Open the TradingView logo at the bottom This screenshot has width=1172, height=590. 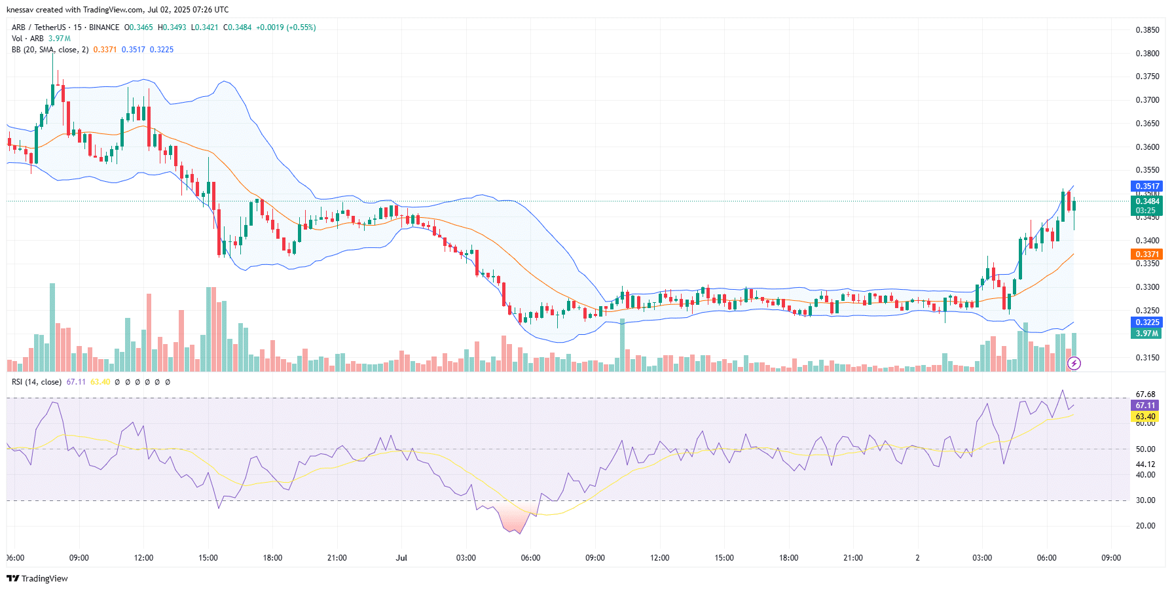coord(37,578)
